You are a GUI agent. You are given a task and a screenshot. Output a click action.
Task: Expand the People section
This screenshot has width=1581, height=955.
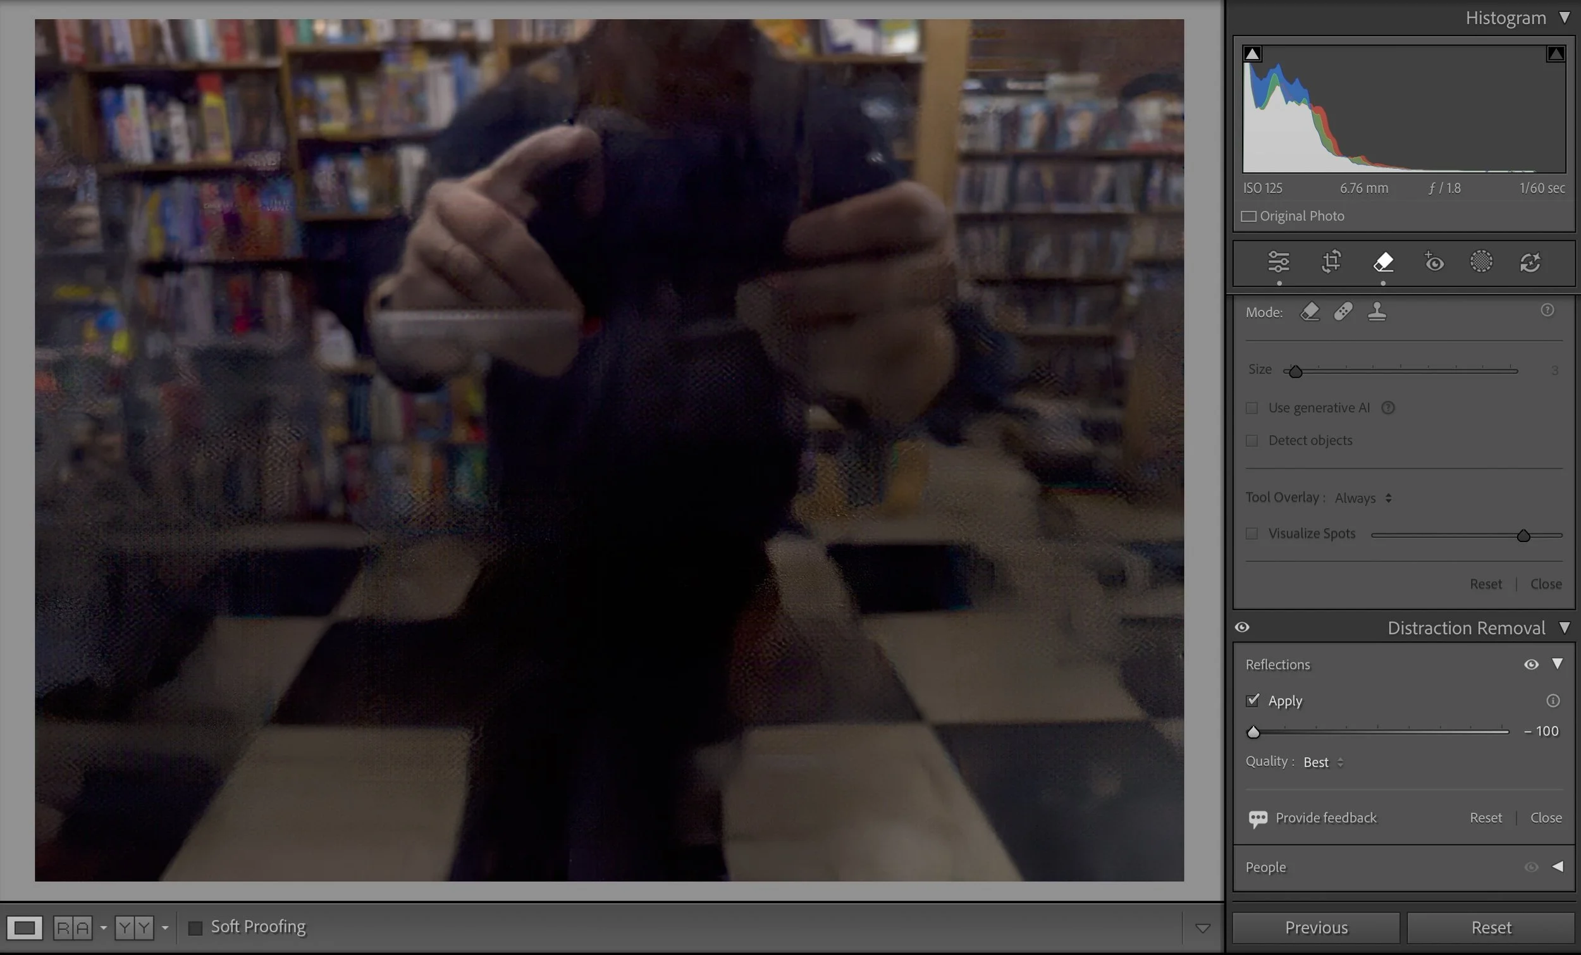(1557, 866)
